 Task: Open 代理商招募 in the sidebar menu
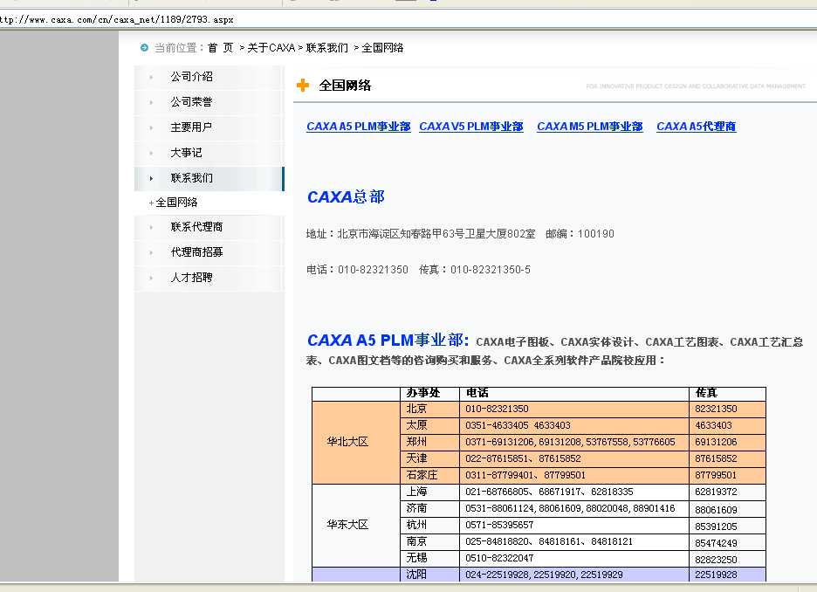197,252
